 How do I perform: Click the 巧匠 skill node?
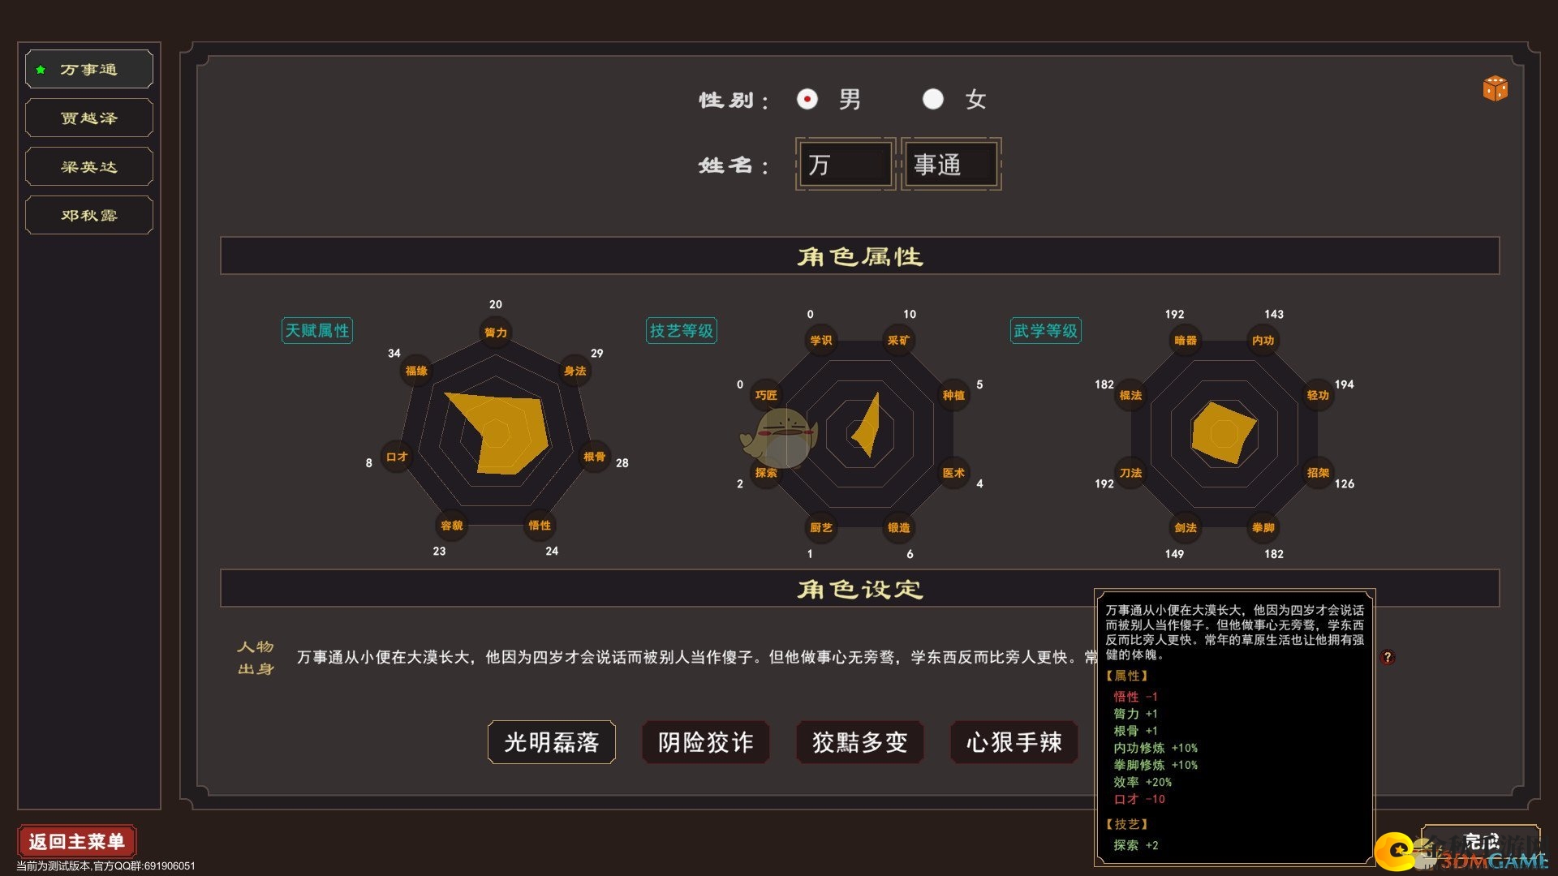[x=766, y=395]
